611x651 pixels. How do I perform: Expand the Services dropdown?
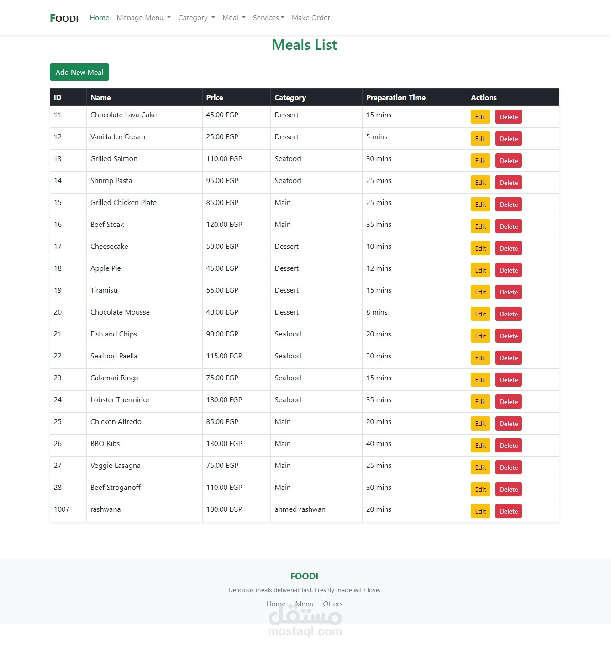[x=269, y=18]
